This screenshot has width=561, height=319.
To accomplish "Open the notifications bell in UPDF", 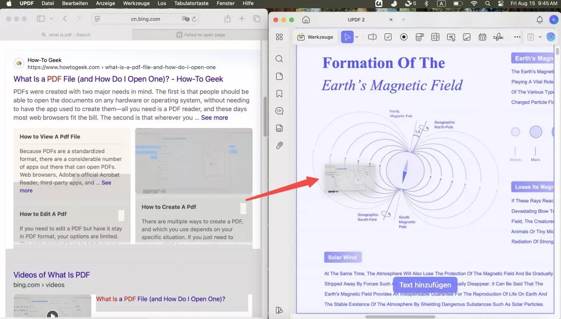I will (540, 20).
